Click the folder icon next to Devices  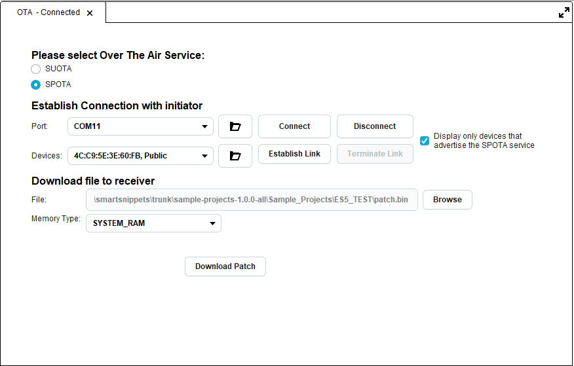pyautogui.click(x=235, y=156)
